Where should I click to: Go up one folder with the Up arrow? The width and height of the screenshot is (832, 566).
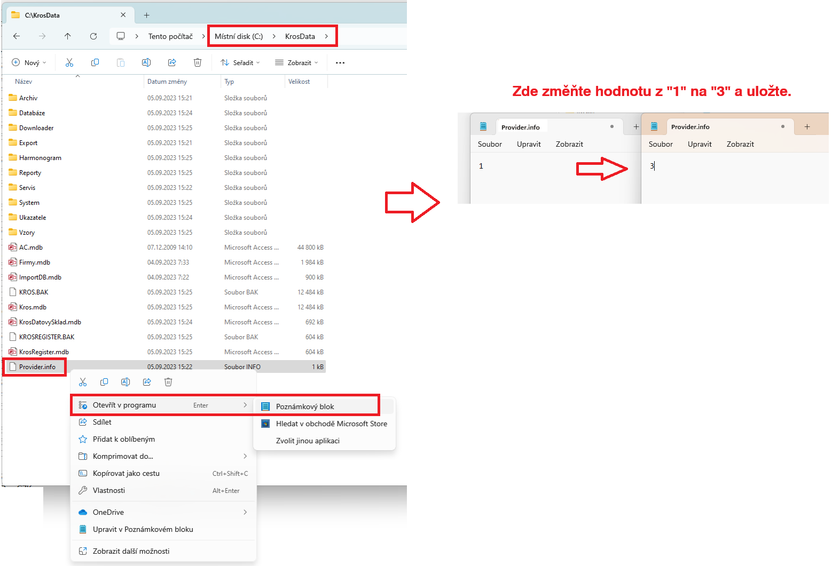(x=67, y=36)
